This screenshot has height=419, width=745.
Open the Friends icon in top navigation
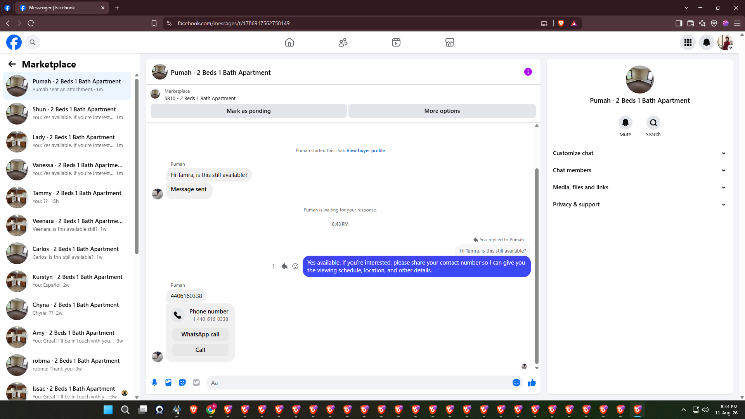(343, 42)
